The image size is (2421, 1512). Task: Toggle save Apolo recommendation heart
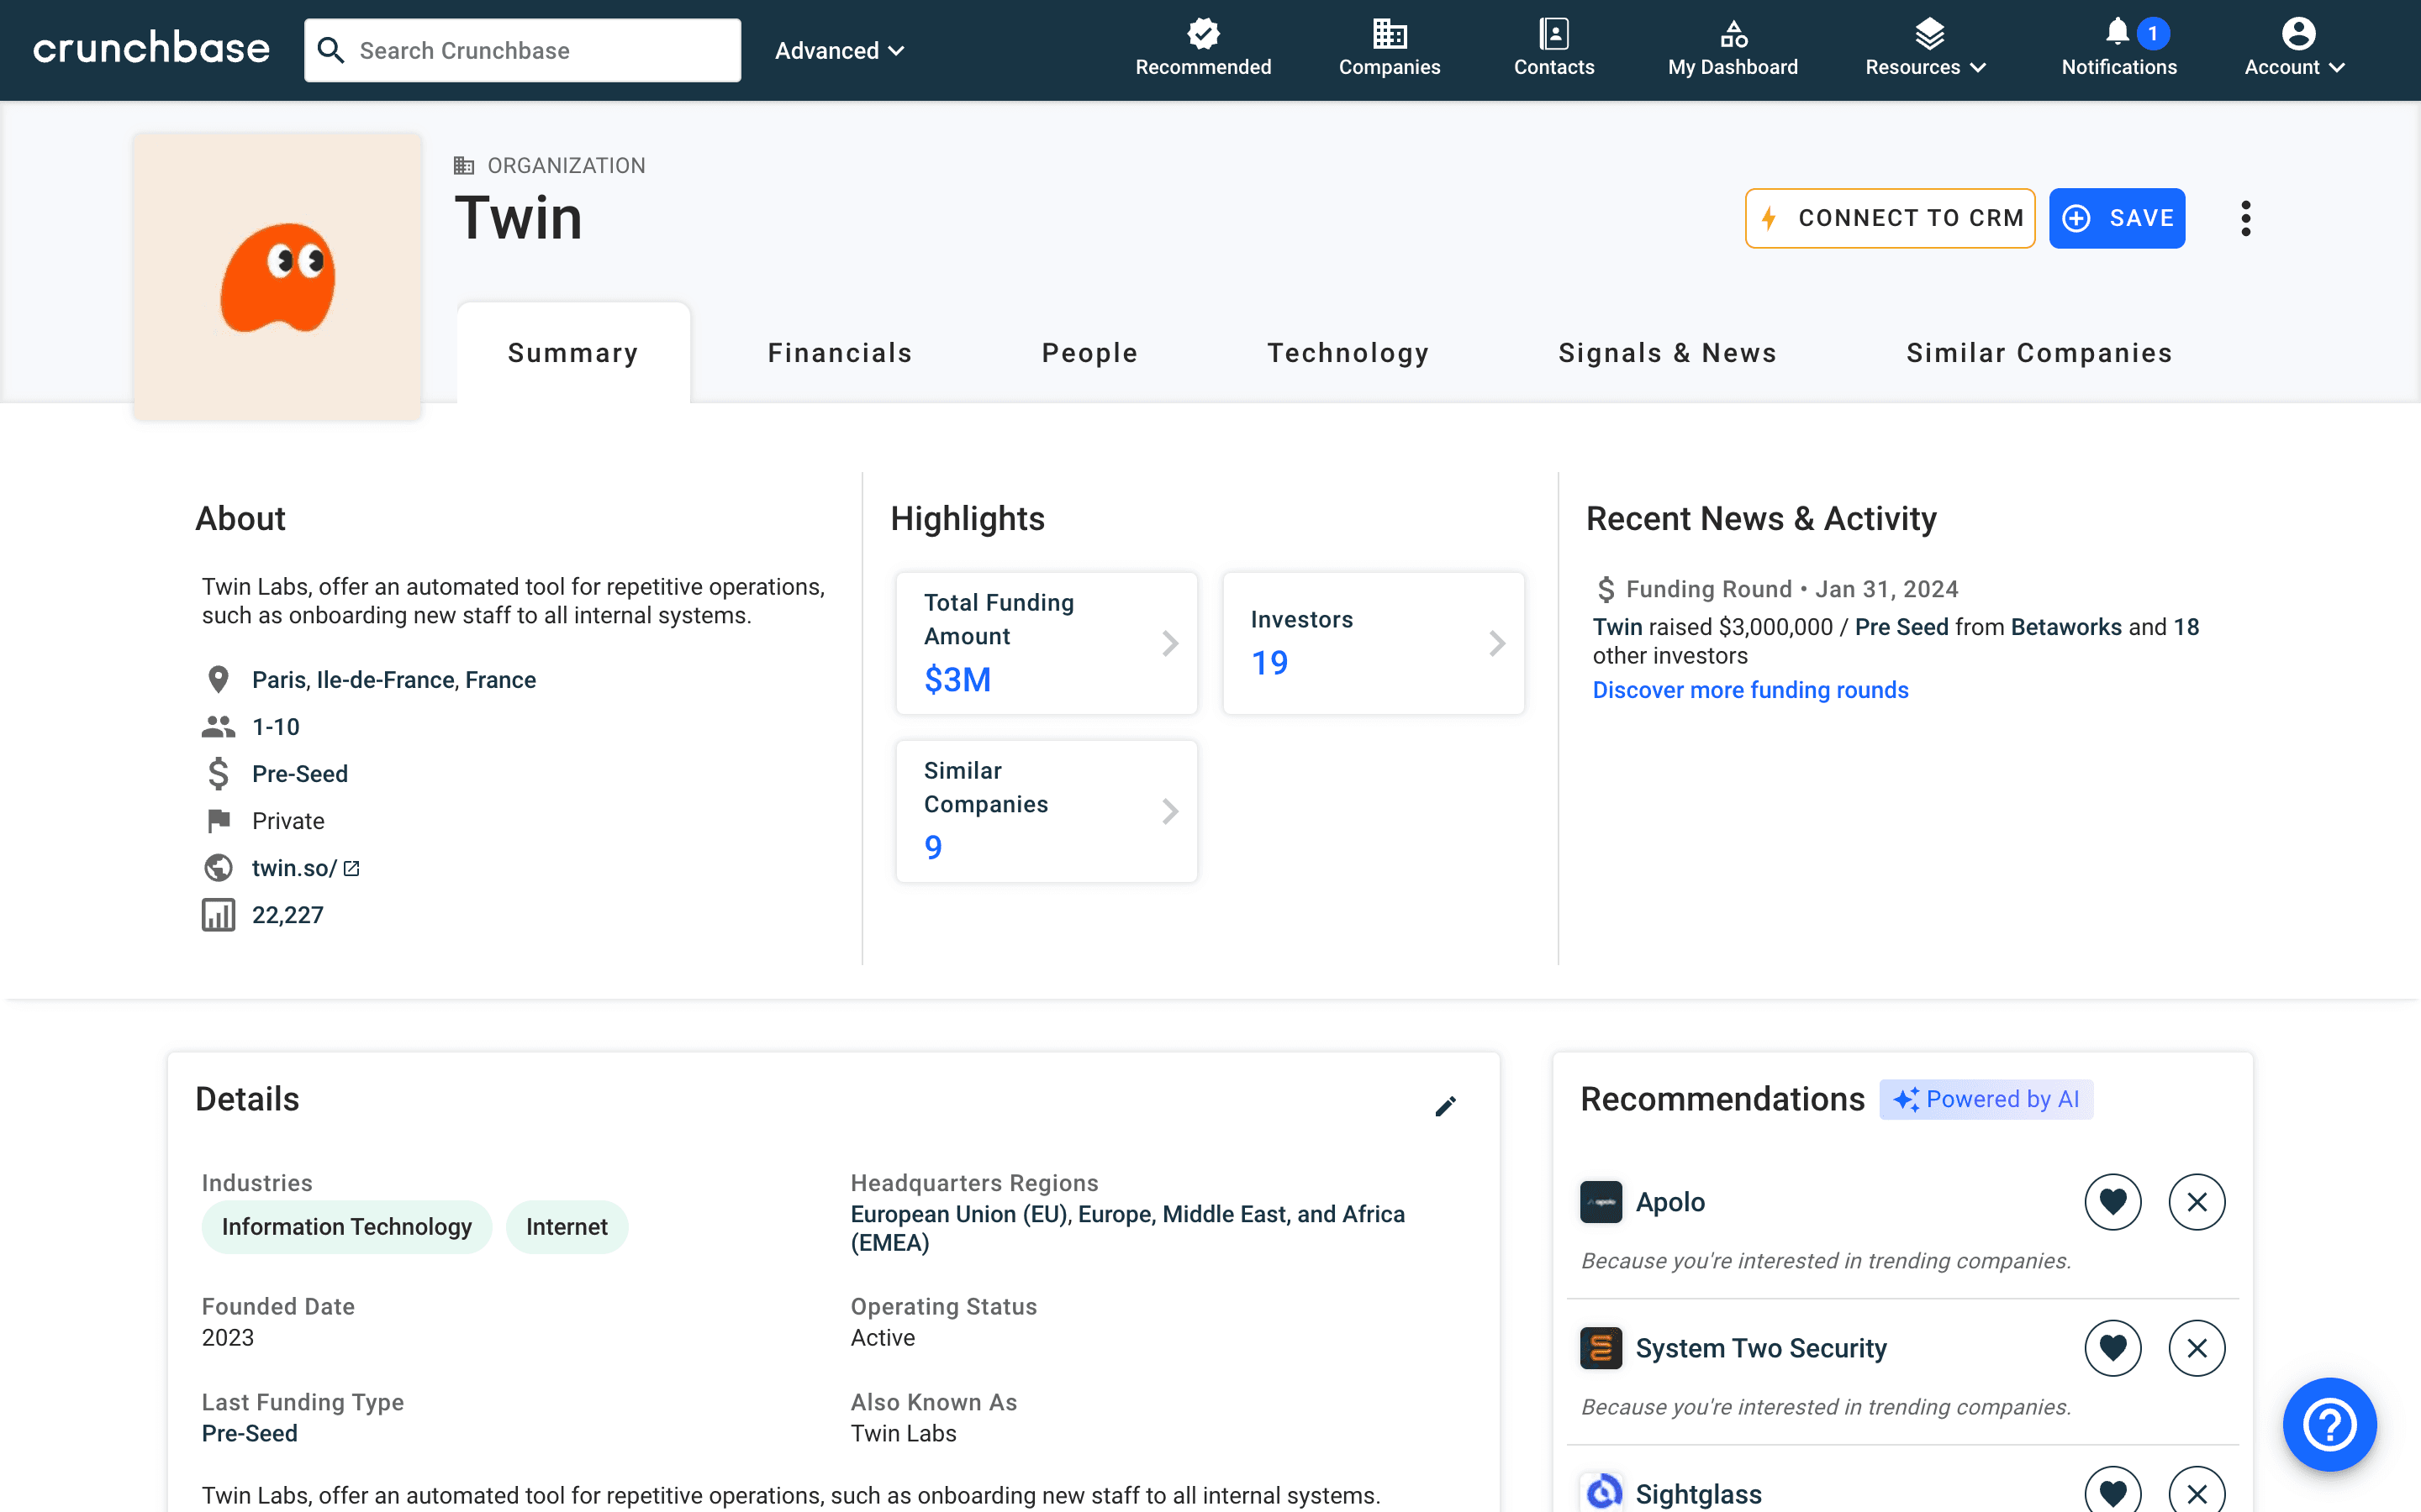pos(2112,1202)
